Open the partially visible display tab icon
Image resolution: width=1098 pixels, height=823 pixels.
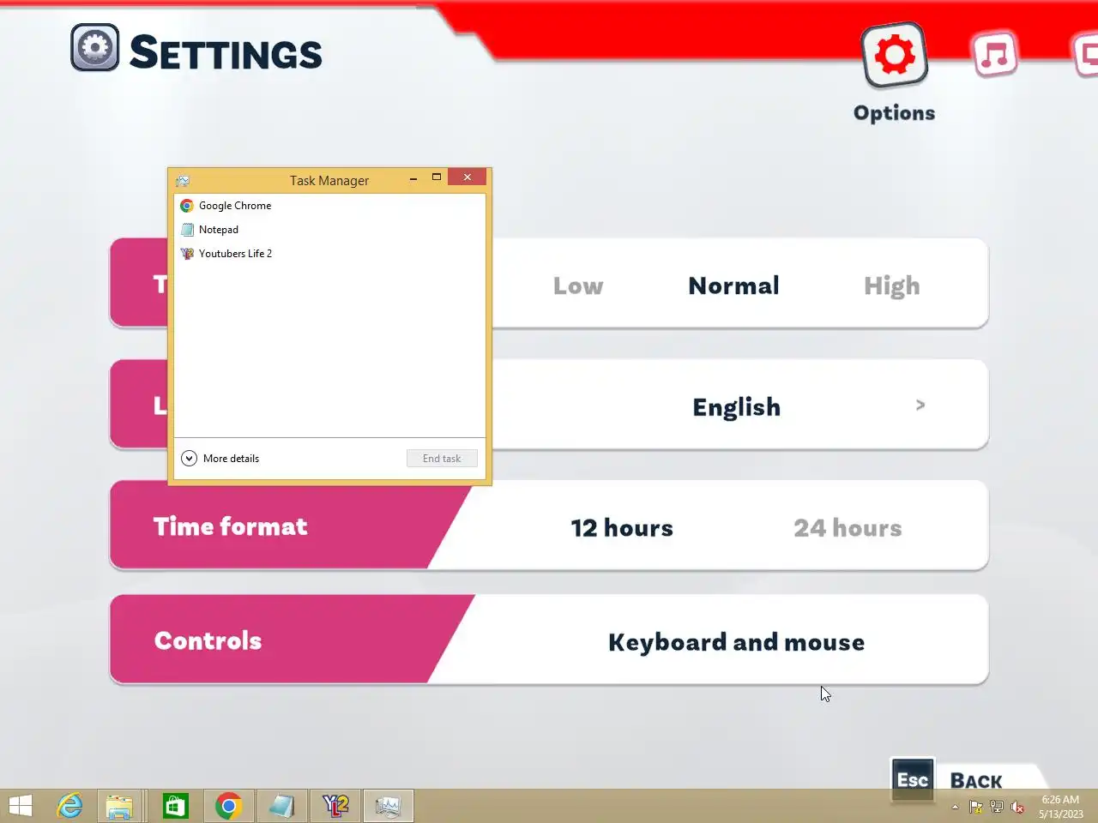pos(1087,56)
